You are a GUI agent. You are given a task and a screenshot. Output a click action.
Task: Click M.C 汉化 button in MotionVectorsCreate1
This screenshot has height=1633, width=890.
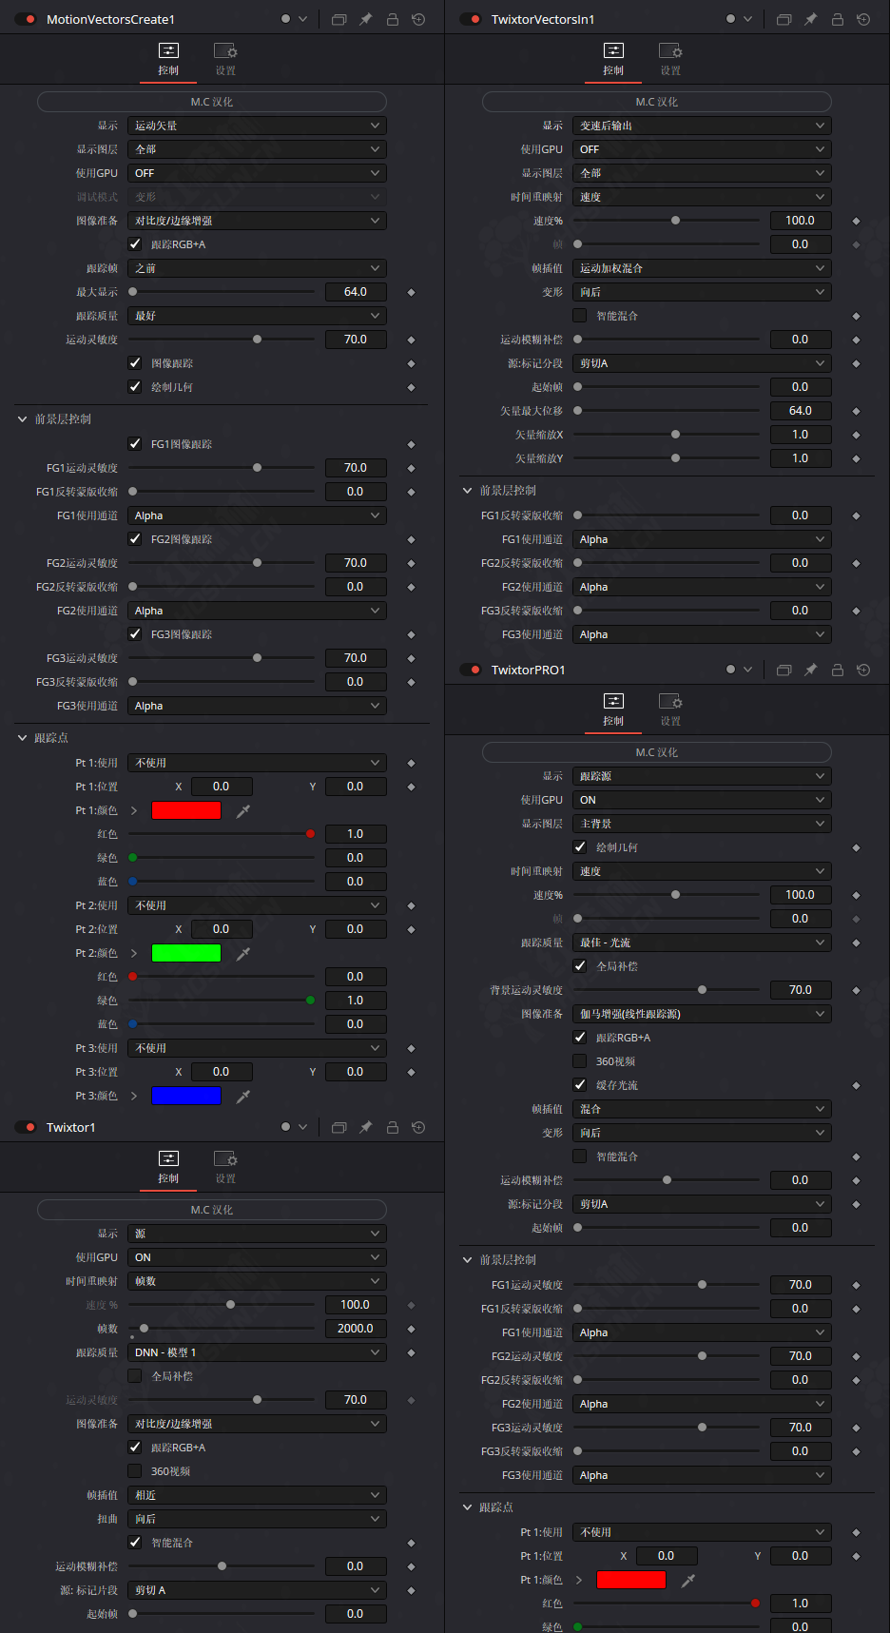[x=212, y=102]
